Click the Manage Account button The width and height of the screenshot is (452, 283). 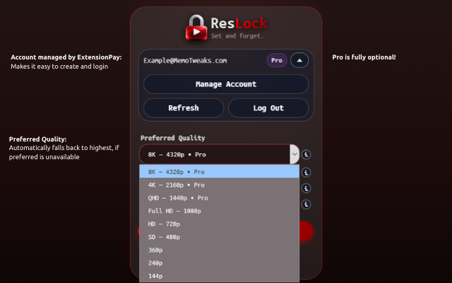point(226,84)
